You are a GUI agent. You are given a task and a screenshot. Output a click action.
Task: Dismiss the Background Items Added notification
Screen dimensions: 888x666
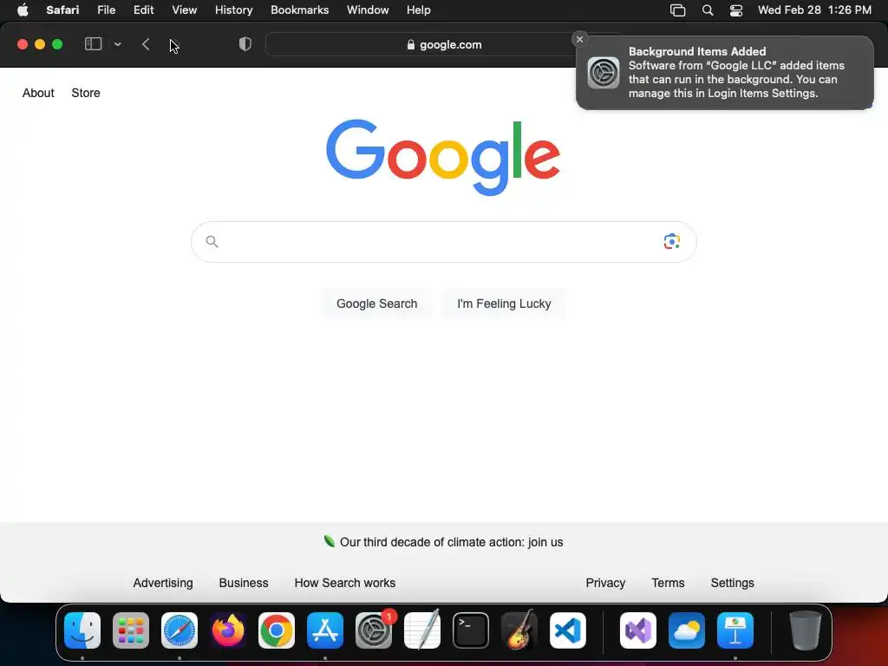(x=579, y=39)
